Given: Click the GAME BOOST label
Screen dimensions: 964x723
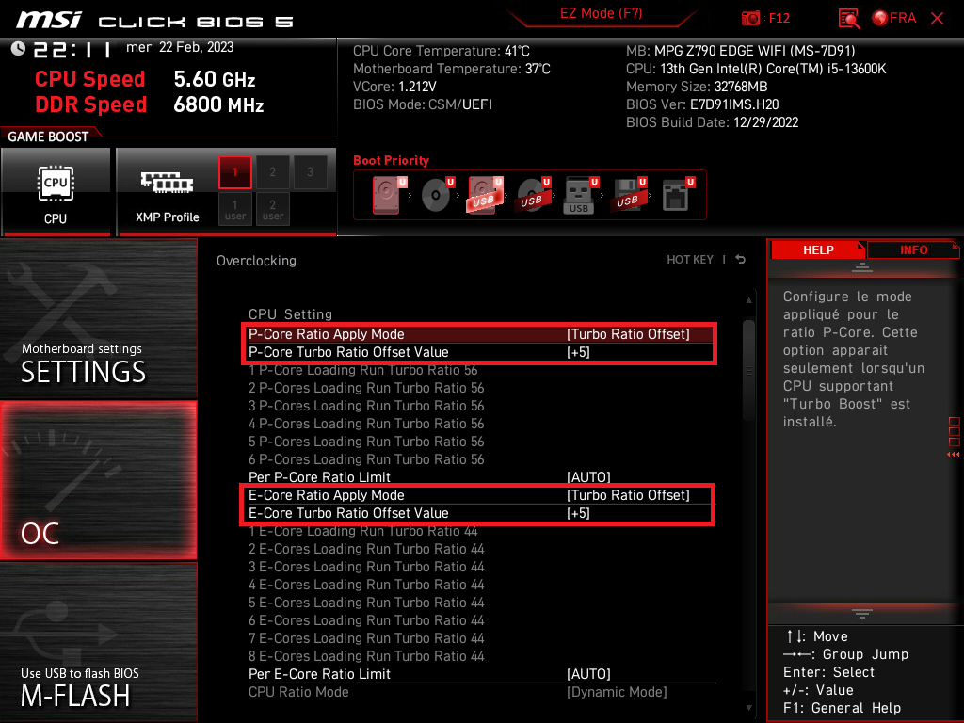Looking at the screenshot, I should 48,137.
